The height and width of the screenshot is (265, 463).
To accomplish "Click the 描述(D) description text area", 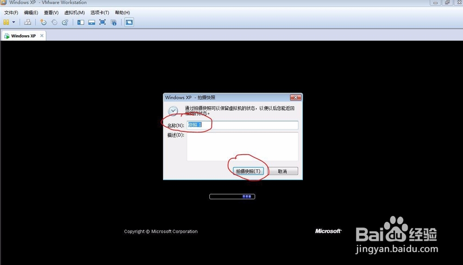I will (x=243, y=147).
